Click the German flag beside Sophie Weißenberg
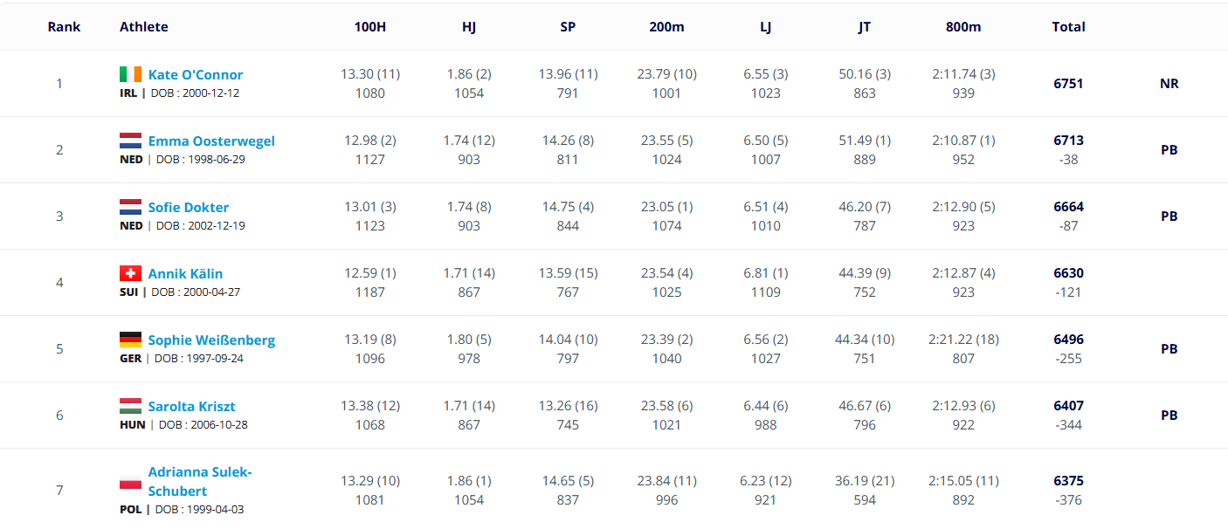Screen dimensions: 1228x529 (130, 340)
